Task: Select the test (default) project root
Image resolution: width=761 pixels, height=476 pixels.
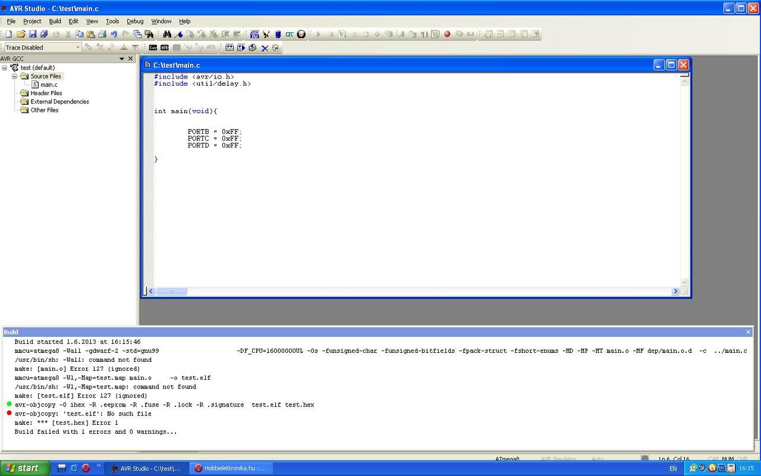Action: (x=37, y=68)
